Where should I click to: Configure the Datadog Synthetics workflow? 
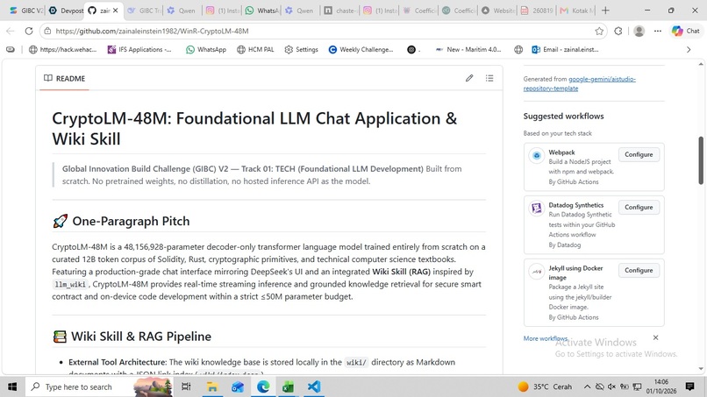[639, 208]
